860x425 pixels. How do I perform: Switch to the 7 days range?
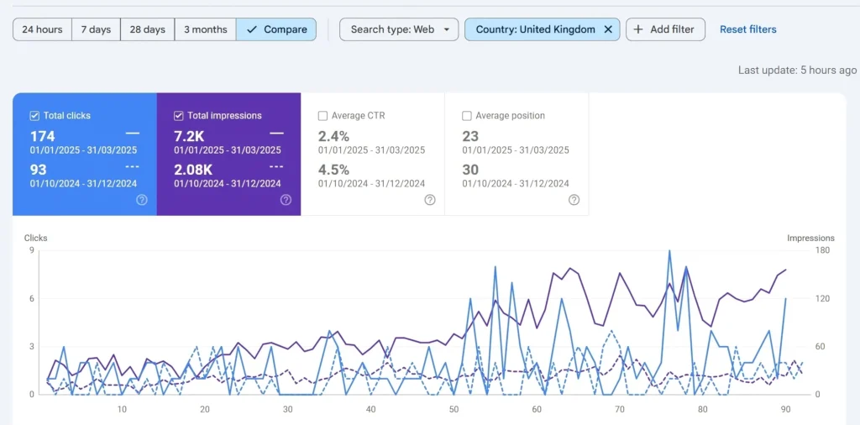pyautogui.click(x=96, y=29)
